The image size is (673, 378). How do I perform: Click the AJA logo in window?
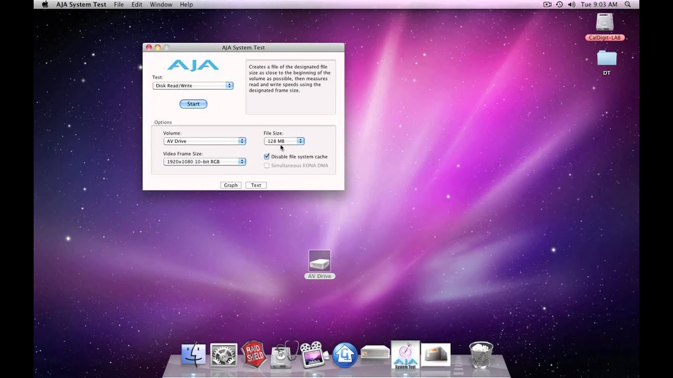(x=193, y=65)
